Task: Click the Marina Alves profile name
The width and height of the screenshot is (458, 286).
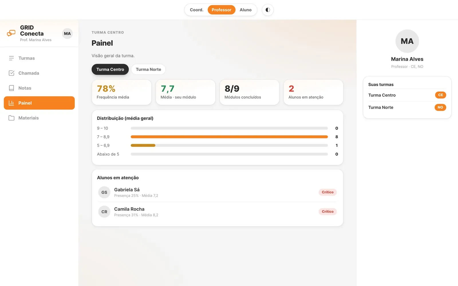Action: tap(407, 59)
